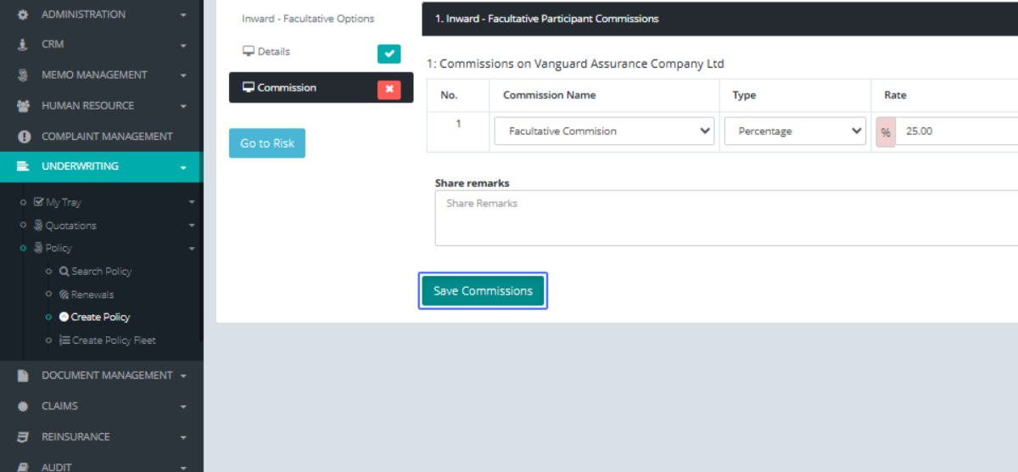This screenshot has width=1018, height=472.
Task: Click the Save Commissions button
Action: click(x=483, y=291)
